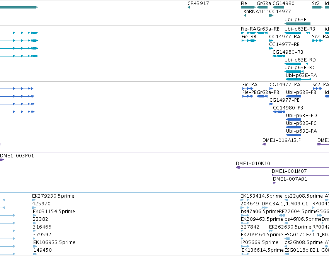
Task: Click the Ubi-p63E-RD transcript label
Action: [x=300, y=60]
